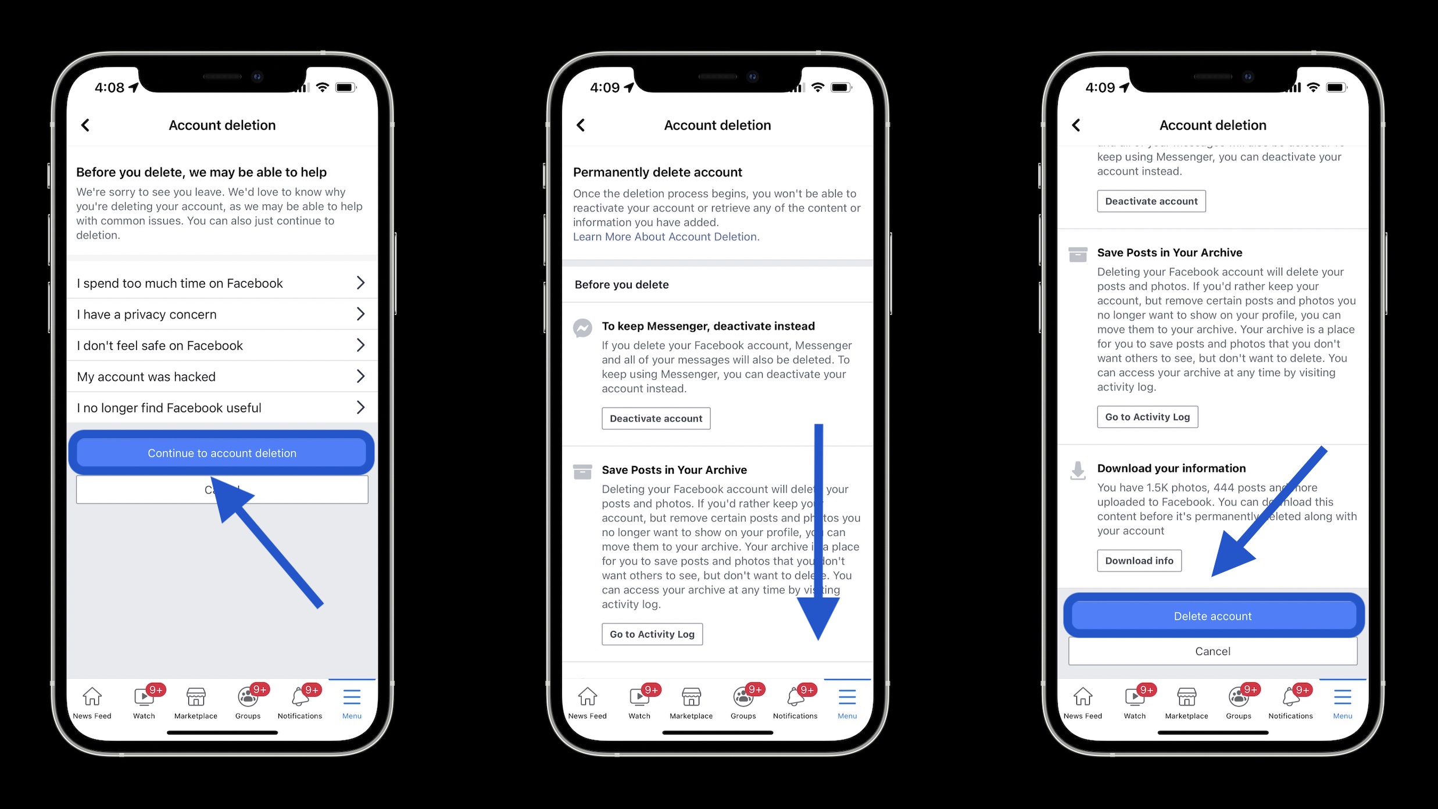Screen dimensions: 1438x809
Task: Tap the back arrow on account deletion
Action: (x=87, y=124)
